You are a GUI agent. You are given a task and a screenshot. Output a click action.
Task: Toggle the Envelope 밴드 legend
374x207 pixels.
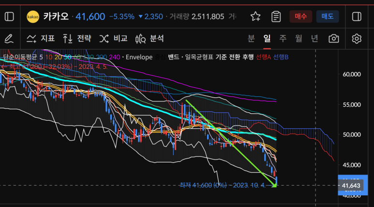[173, 57]
